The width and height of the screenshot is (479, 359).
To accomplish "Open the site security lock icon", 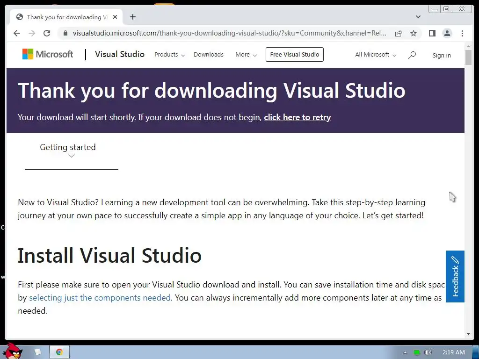I will pos(65,33).
